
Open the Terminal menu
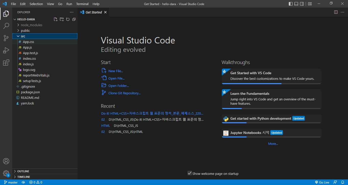(82, 4)
